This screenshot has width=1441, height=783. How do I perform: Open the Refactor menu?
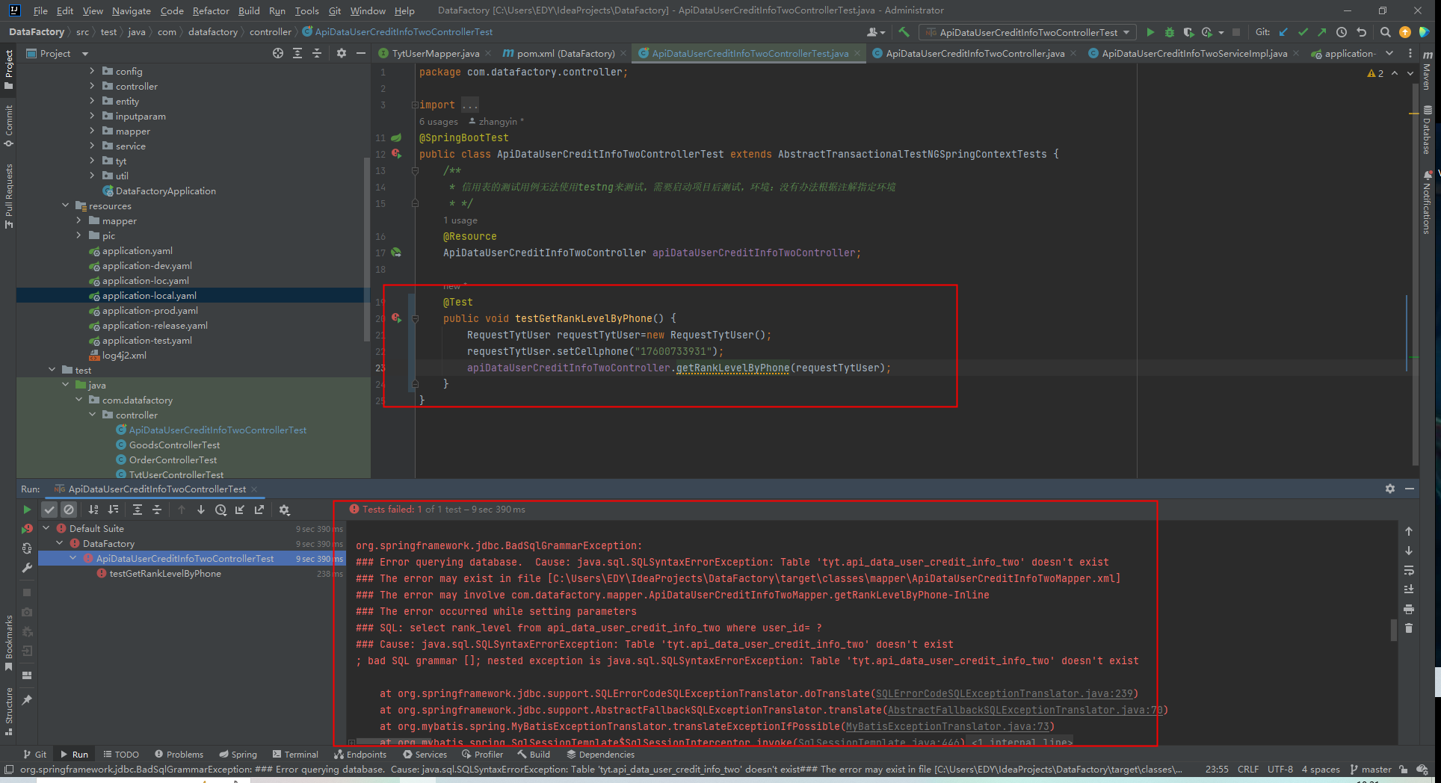pos(211,10)
